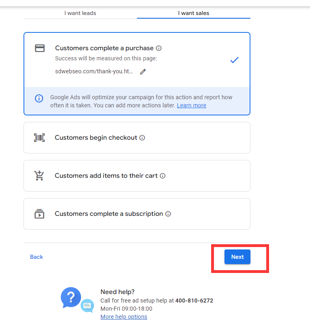The height and width of the screenshot is (324, 310).
Task: Show info about complete a subscription
Action: 168,214
